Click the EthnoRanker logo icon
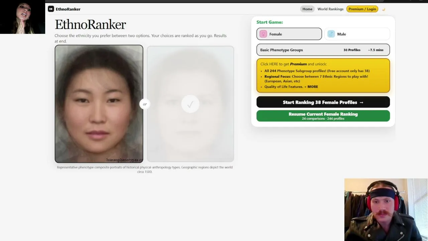This screenshot has width=428, height=241. coord(51,9)
